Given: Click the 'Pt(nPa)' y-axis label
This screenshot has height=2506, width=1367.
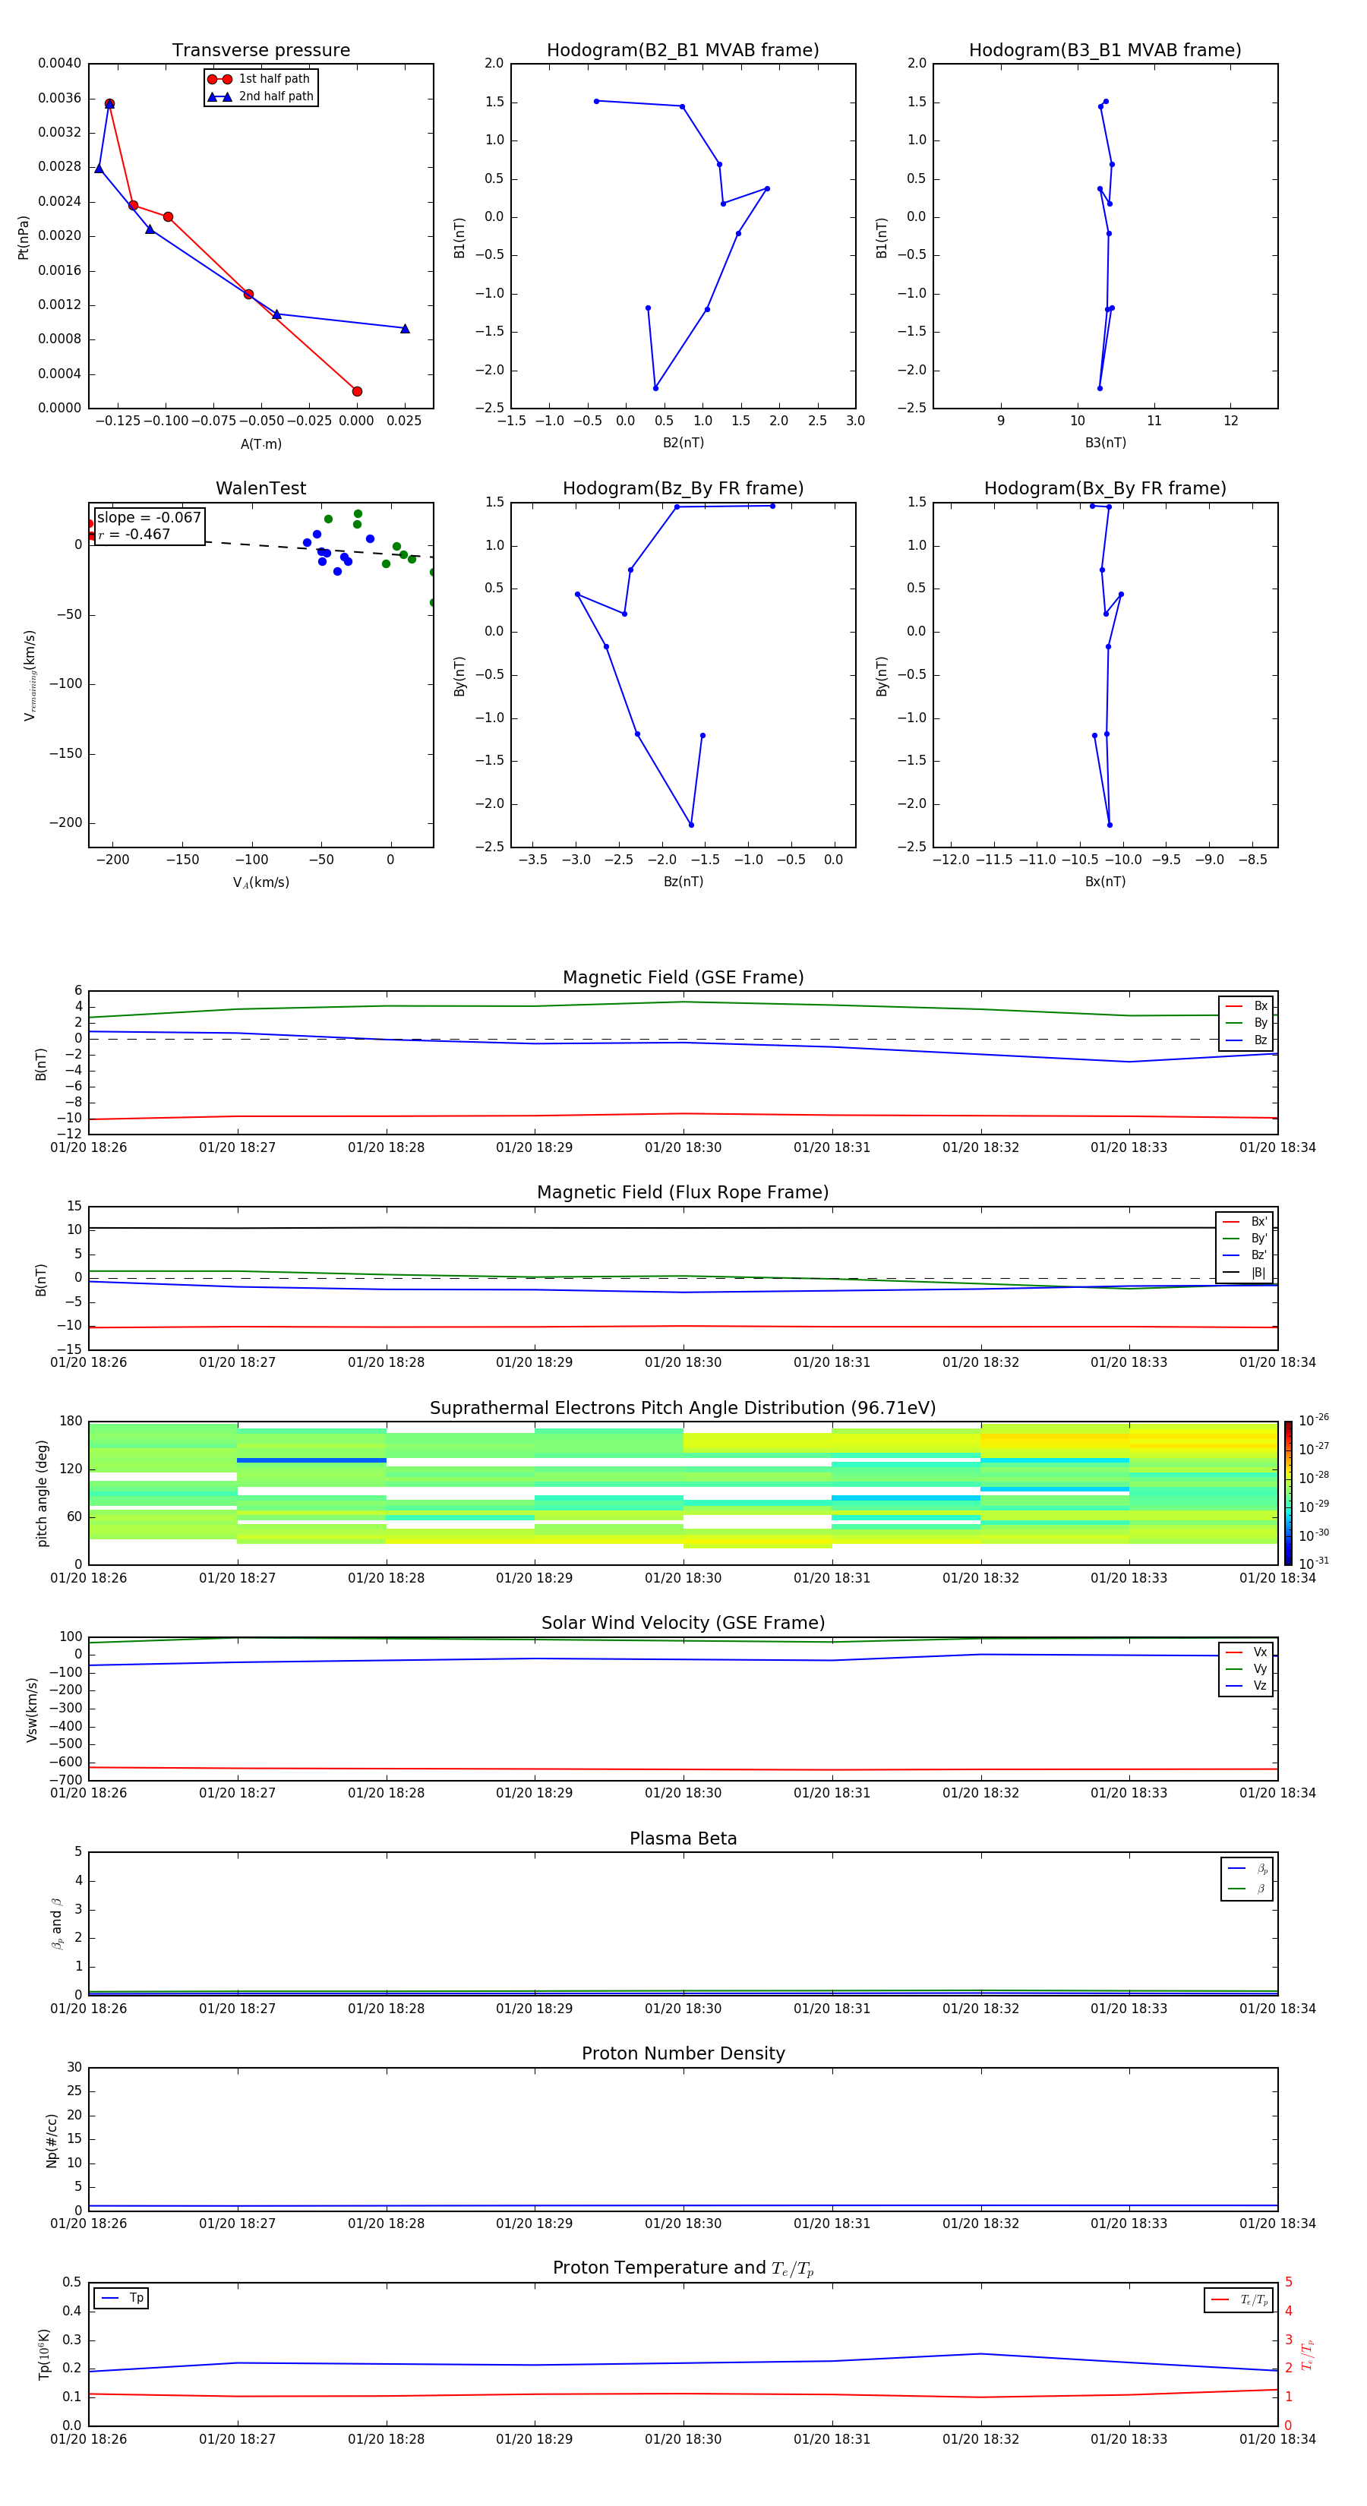Looking at the screenshot, I should (24, 238).
